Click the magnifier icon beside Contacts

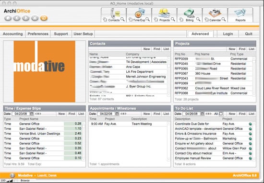(122, 19)
